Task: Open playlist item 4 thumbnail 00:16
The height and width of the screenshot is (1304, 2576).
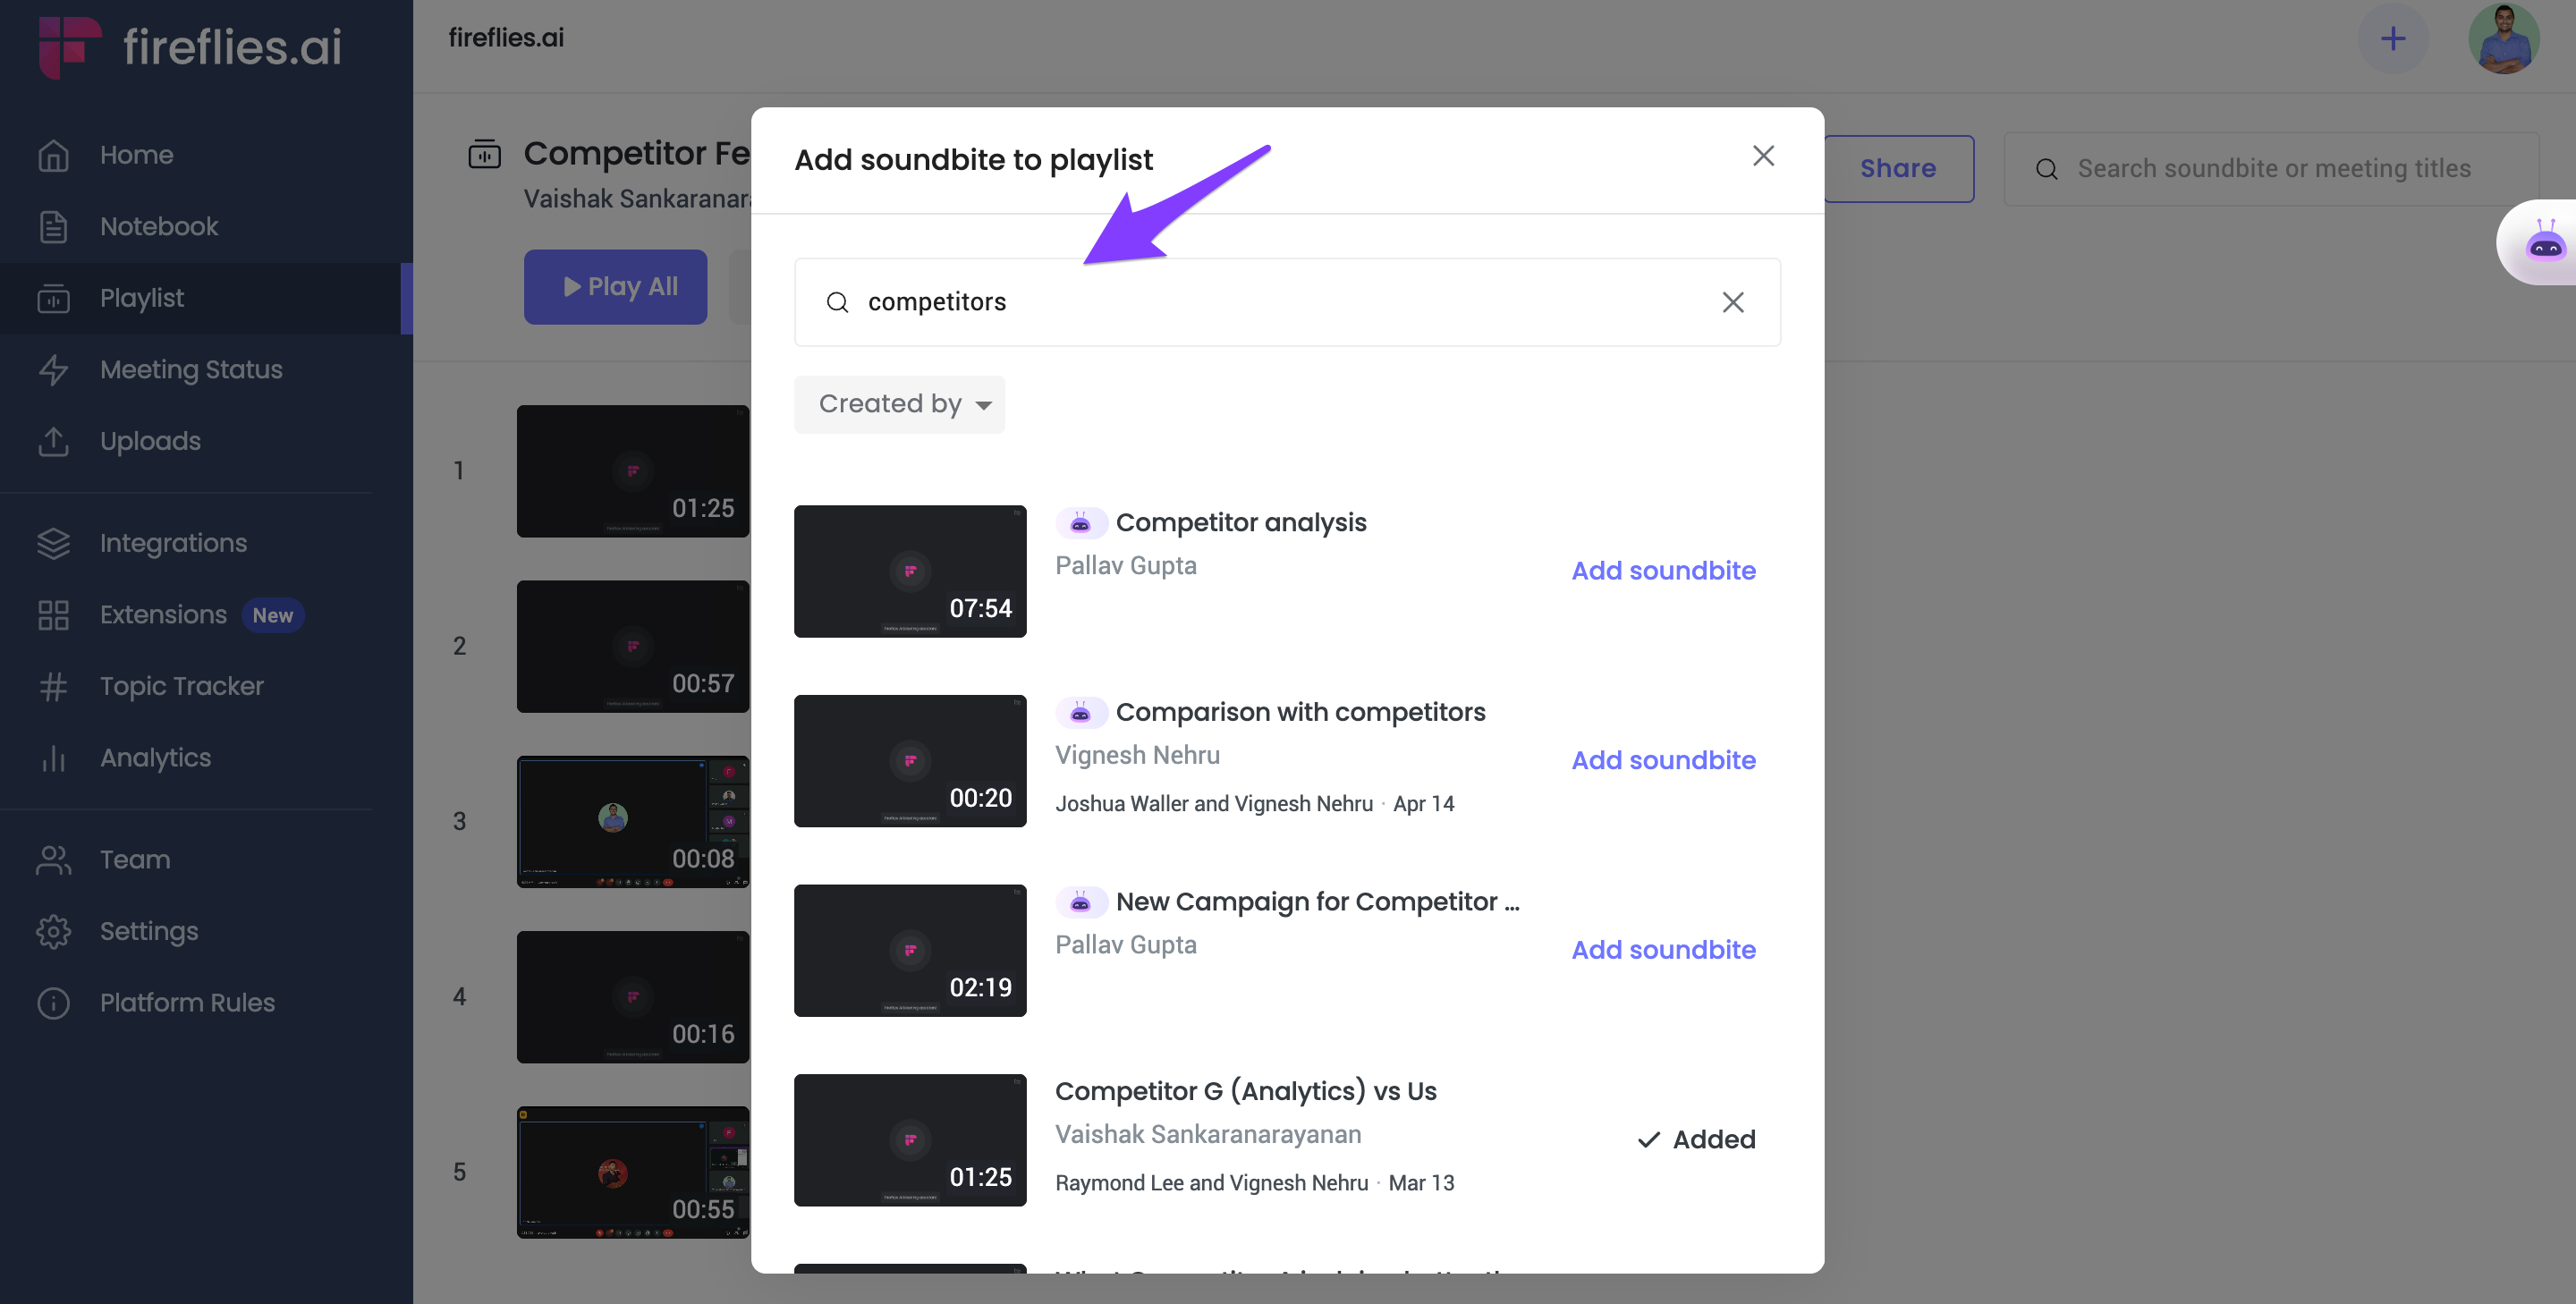Action: click(x=633, y=997)
